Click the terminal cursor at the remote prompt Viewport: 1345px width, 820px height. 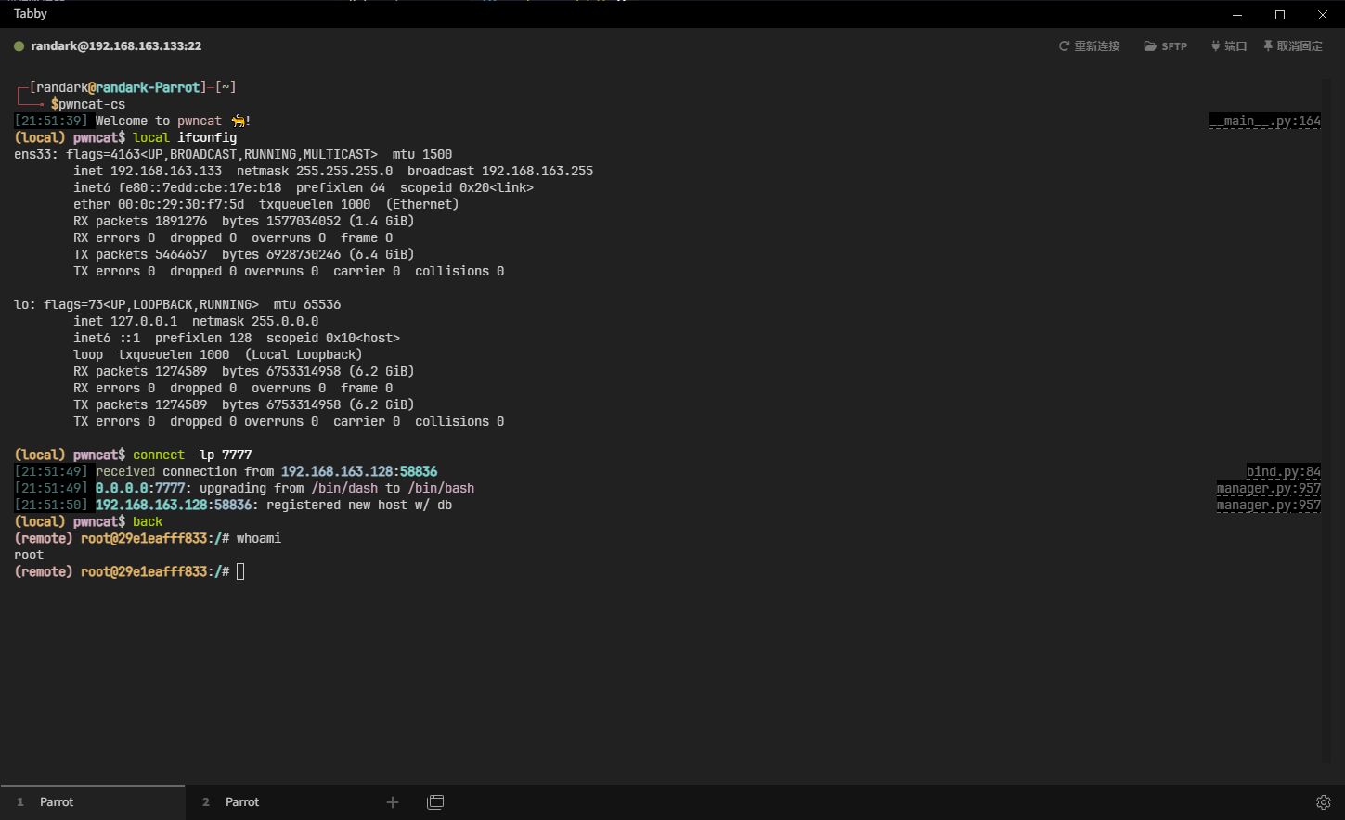click(x=240, y=571)
